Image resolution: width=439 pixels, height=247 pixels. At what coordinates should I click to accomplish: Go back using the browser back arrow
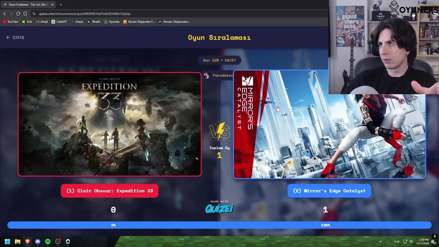(x=4, y=14)
